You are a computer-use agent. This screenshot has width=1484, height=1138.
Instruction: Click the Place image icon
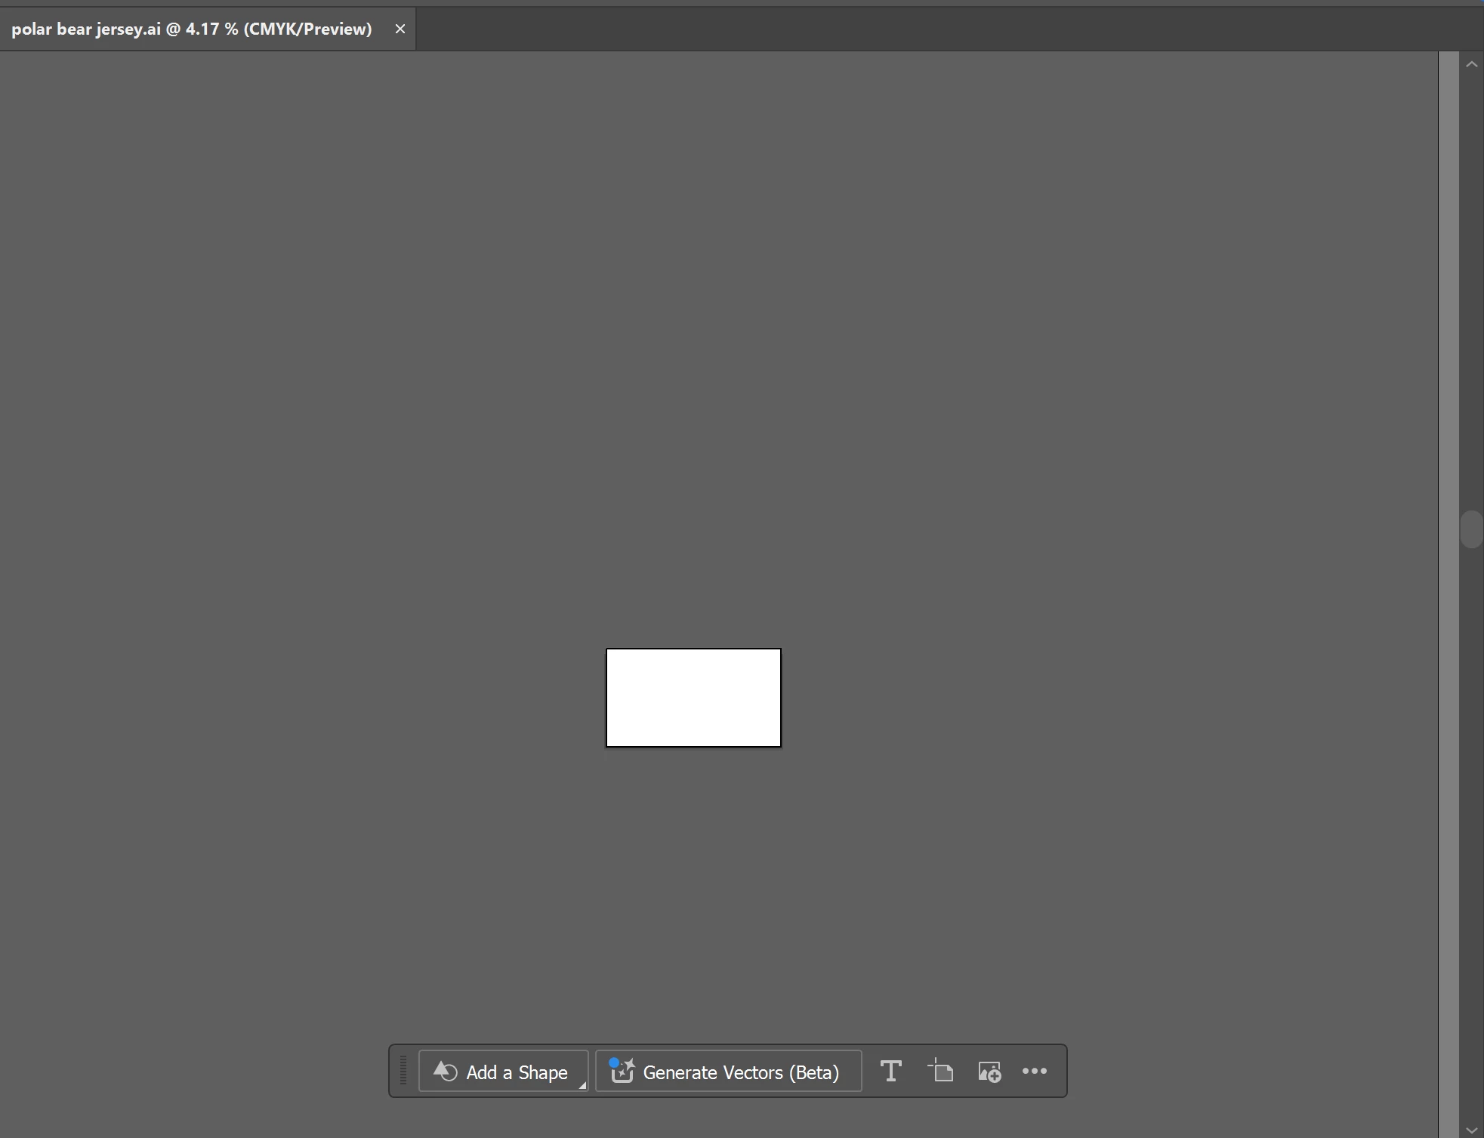coord(989,1072)
